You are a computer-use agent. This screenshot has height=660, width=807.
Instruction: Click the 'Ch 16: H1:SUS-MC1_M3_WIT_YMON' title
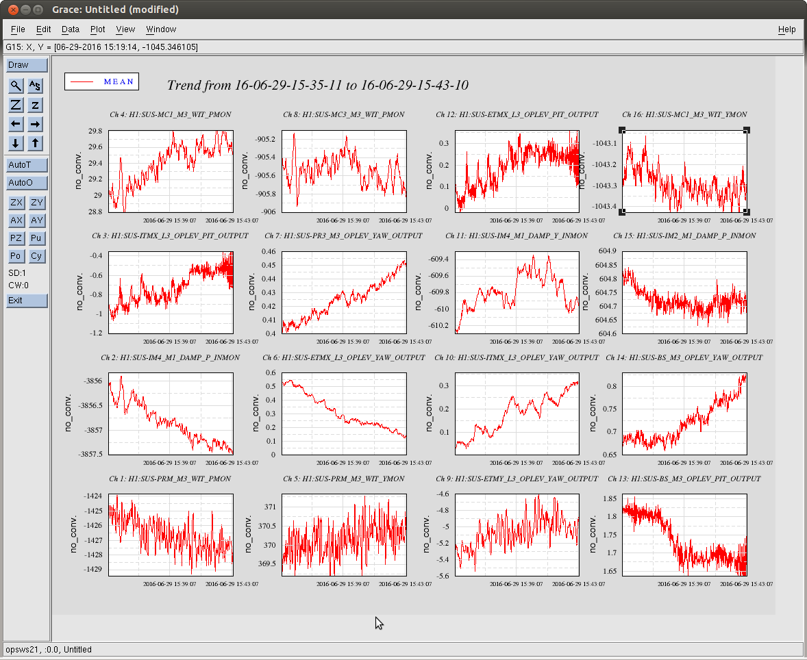(x=684, y=115)
